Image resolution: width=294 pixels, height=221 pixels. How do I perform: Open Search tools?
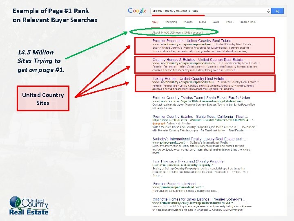click(x=248, y=22)
